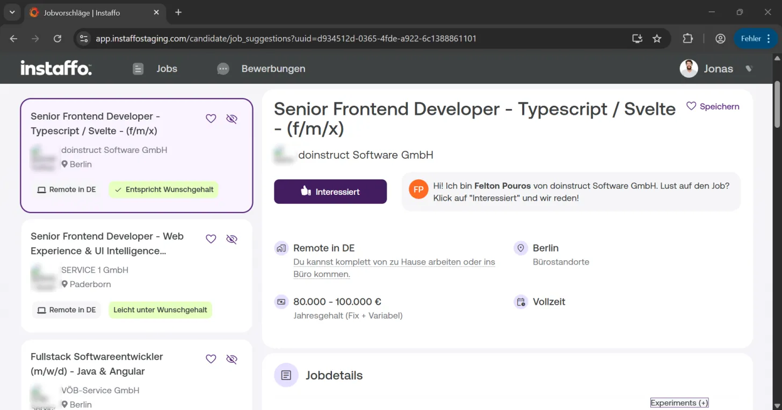The width and height of the screenshot is (782, 410).
Task: Click the location pin icon beside Bürostandorte
Action: tap(520, 248)
